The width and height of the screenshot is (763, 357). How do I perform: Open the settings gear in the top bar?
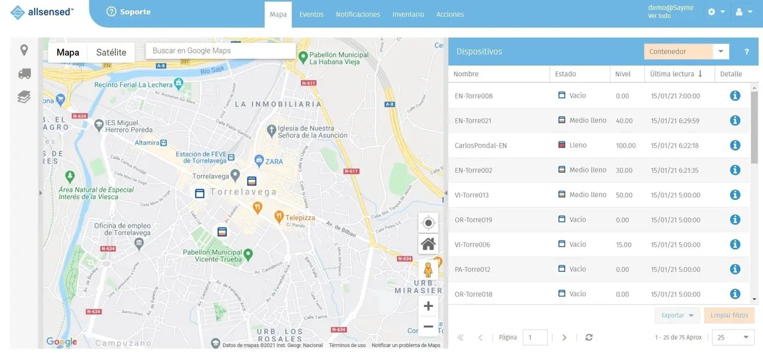pyautogui.click(x=711, y=11)
